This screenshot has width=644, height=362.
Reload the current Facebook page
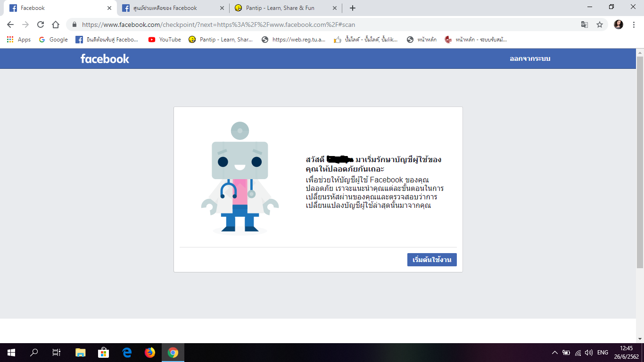(x=41, y=25)
